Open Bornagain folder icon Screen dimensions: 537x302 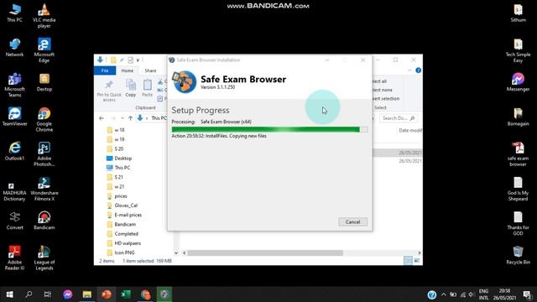click(519, 117)
